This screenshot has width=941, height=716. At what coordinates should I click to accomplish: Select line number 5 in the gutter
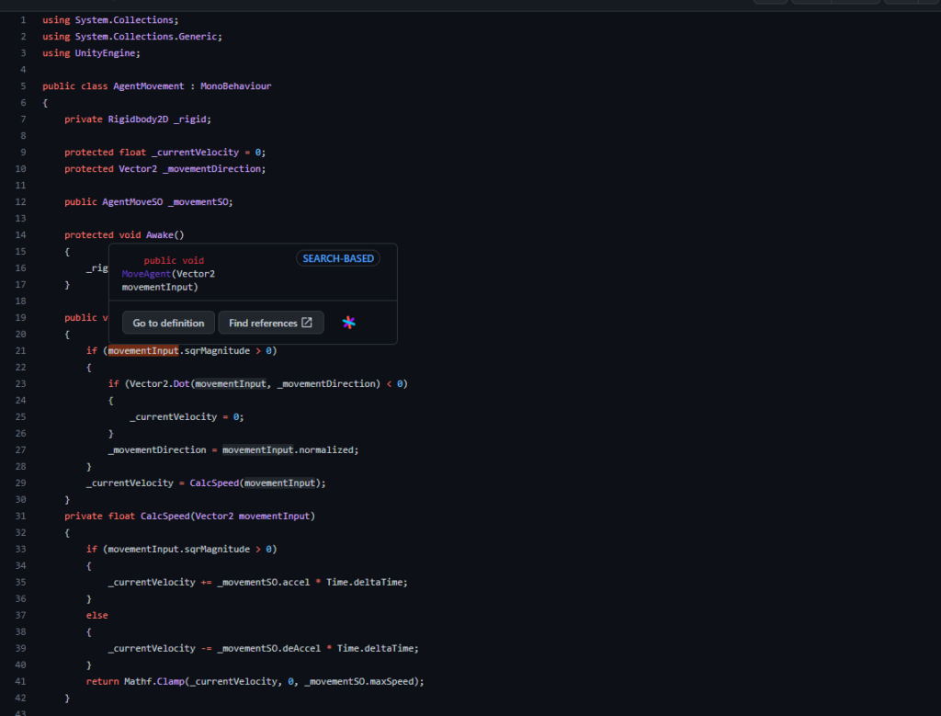(23, 85)
